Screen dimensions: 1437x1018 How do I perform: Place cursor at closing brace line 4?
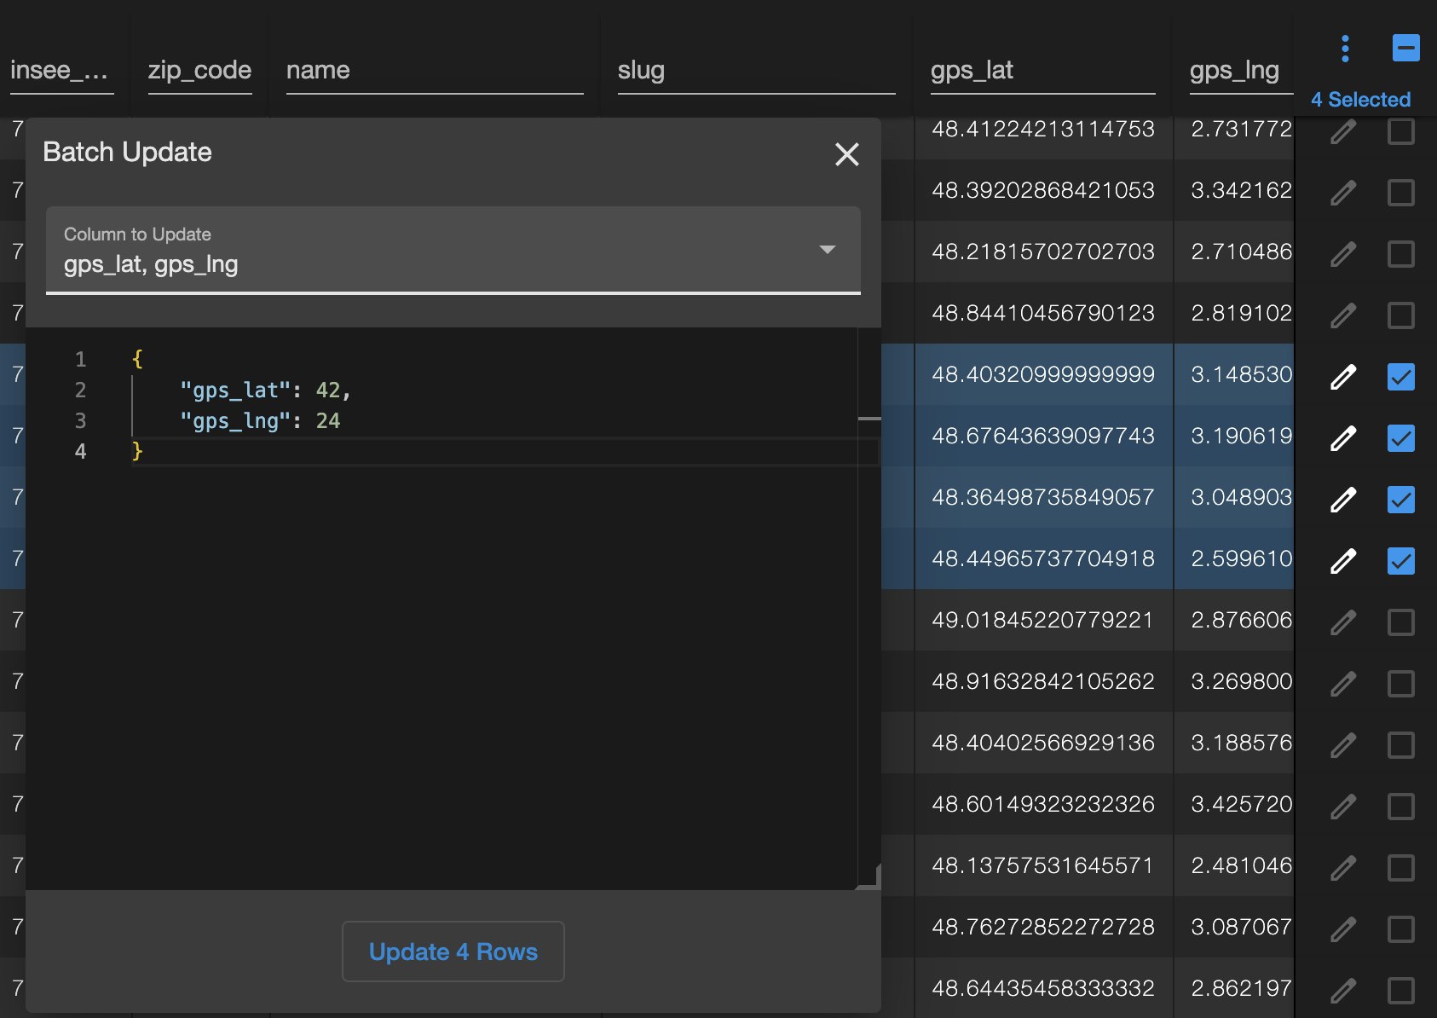[137, 451]
